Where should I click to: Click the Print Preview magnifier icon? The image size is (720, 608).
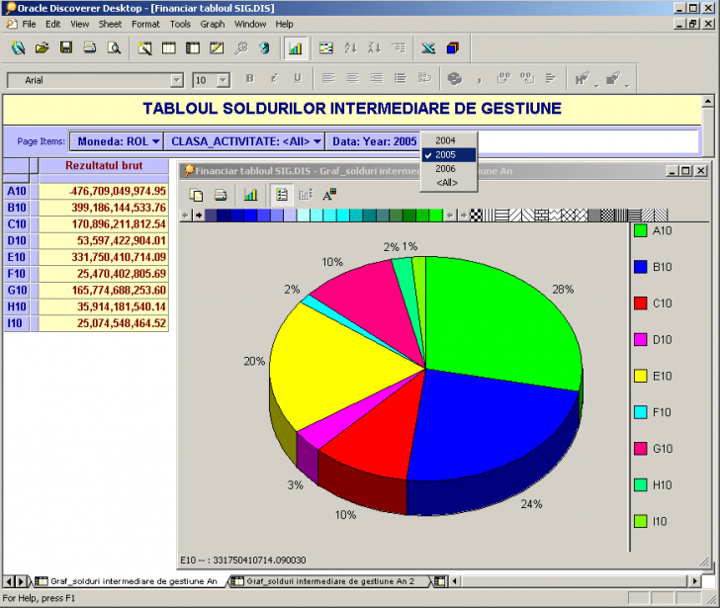114,47
